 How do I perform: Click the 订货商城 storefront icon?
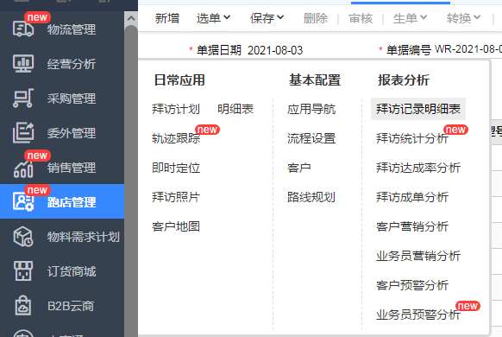tap(23, 271)
